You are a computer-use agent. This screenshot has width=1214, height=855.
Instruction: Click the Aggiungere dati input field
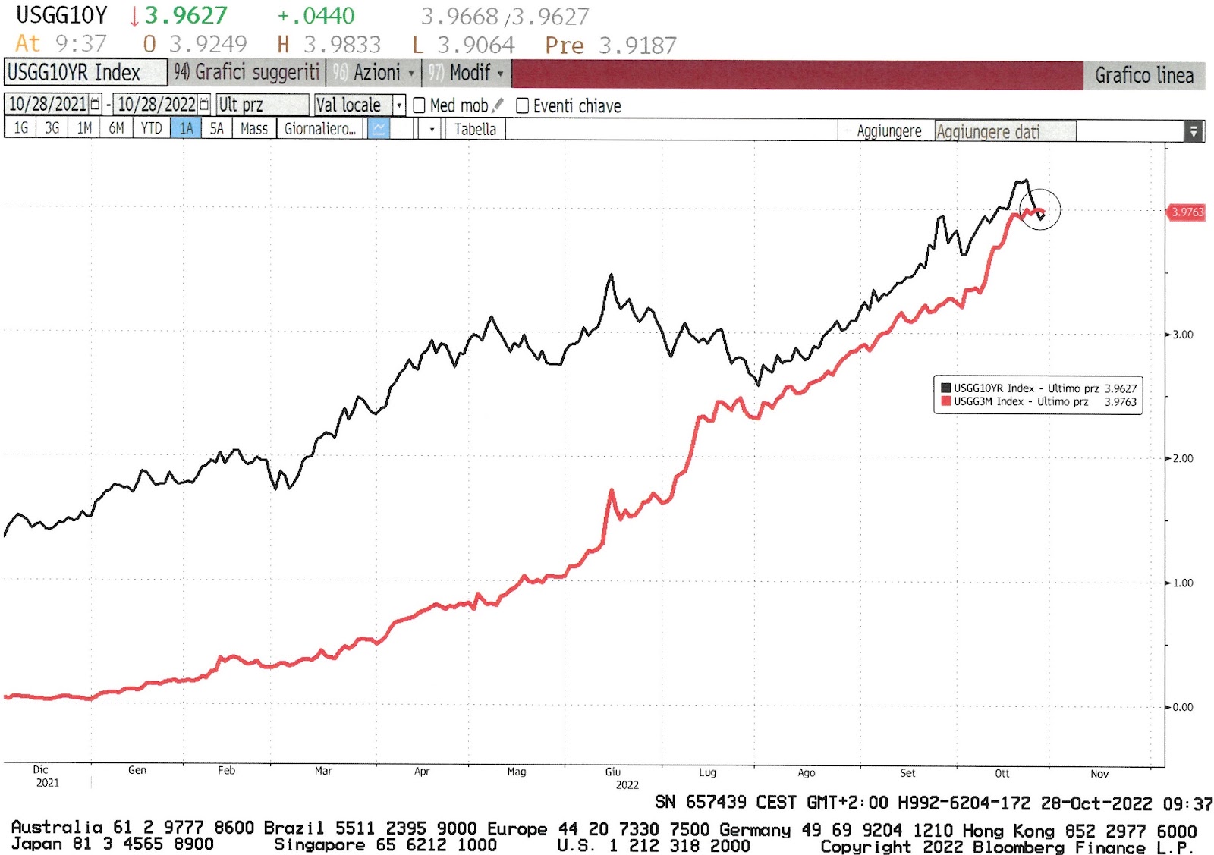coord(1005,131)
